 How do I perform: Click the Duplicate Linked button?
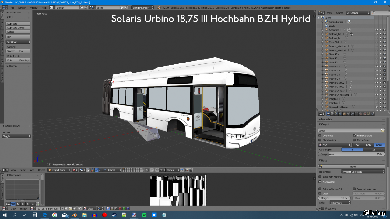click(18, 28)
